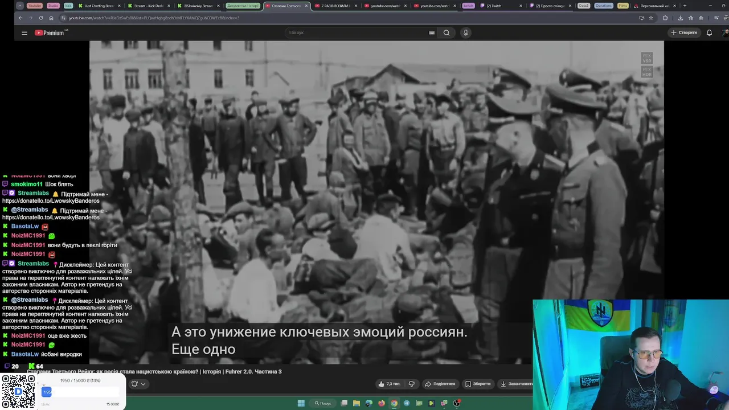Open Telegram from the taskbar
The width and height of the screenshot is (729, 410).
[406, 403]
